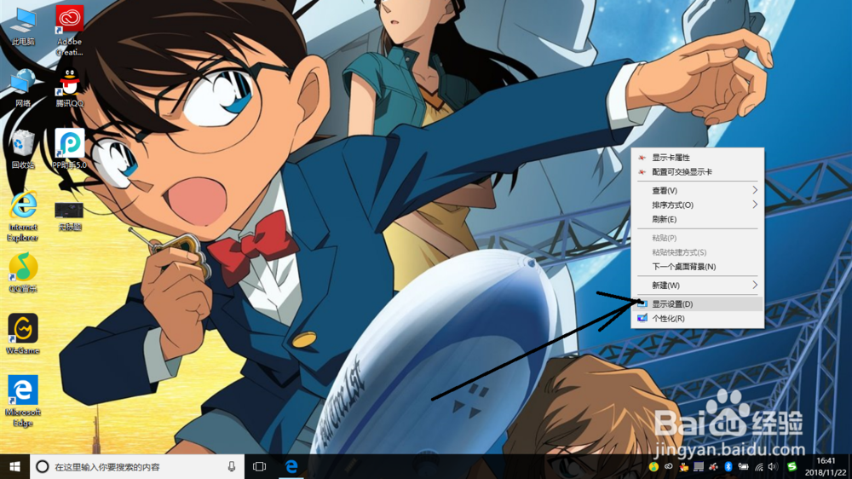
Task: Expand the 排序方式(O) submenu
Action: (697, 205)
